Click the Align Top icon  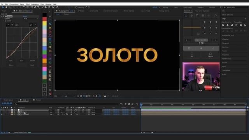tap(237, 25)
